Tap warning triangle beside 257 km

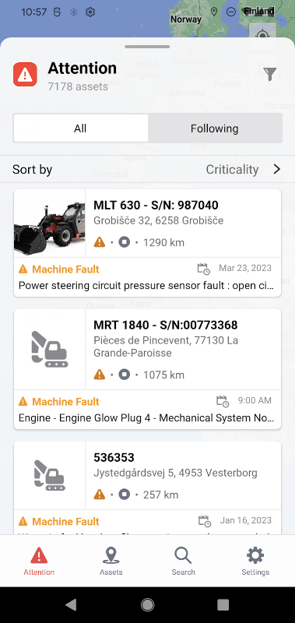[x=100, y=495]
